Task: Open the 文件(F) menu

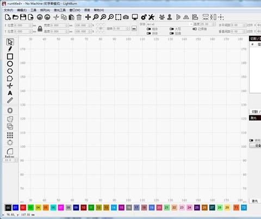Action: pos(9,10)
